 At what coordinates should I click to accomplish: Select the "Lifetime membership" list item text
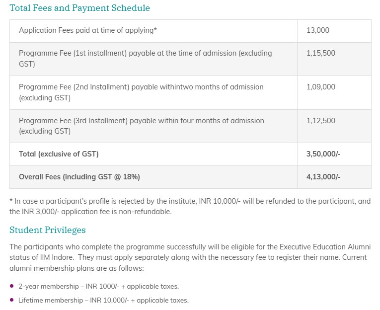coord(103,300)
